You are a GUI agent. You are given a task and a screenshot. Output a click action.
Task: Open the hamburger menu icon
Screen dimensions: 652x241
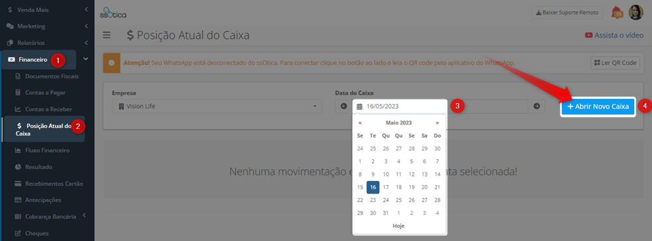(107, 36)
